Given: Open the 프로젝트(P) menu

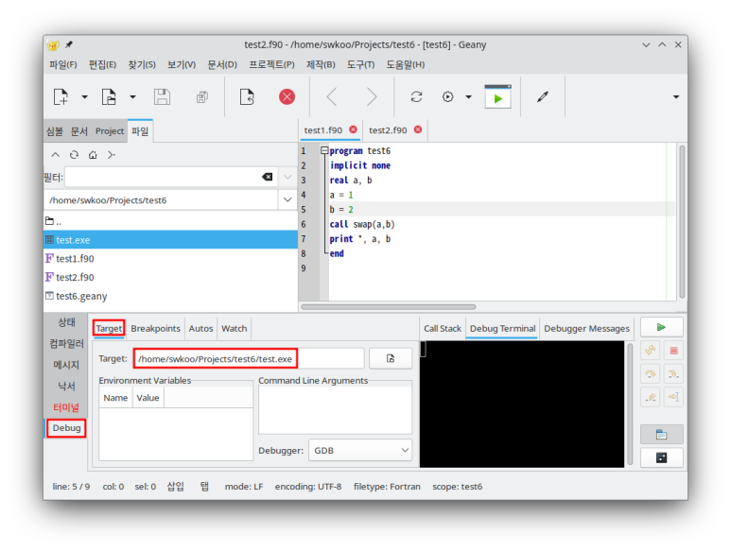Looking at the screenshot, I should pyautogui.click(x=271, y=65).
